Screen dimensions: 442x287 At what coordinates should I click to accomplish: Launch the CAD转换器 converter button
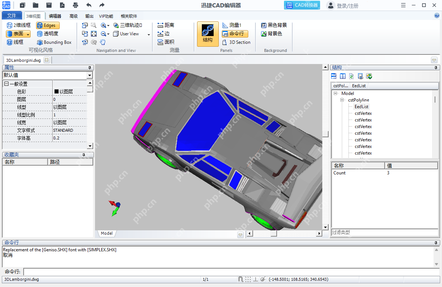pyautogui.click(x=302, y=5)
